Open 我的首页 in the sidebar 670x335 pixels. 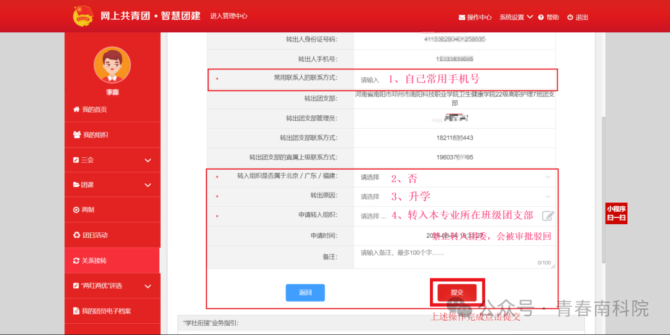point(94,110)
